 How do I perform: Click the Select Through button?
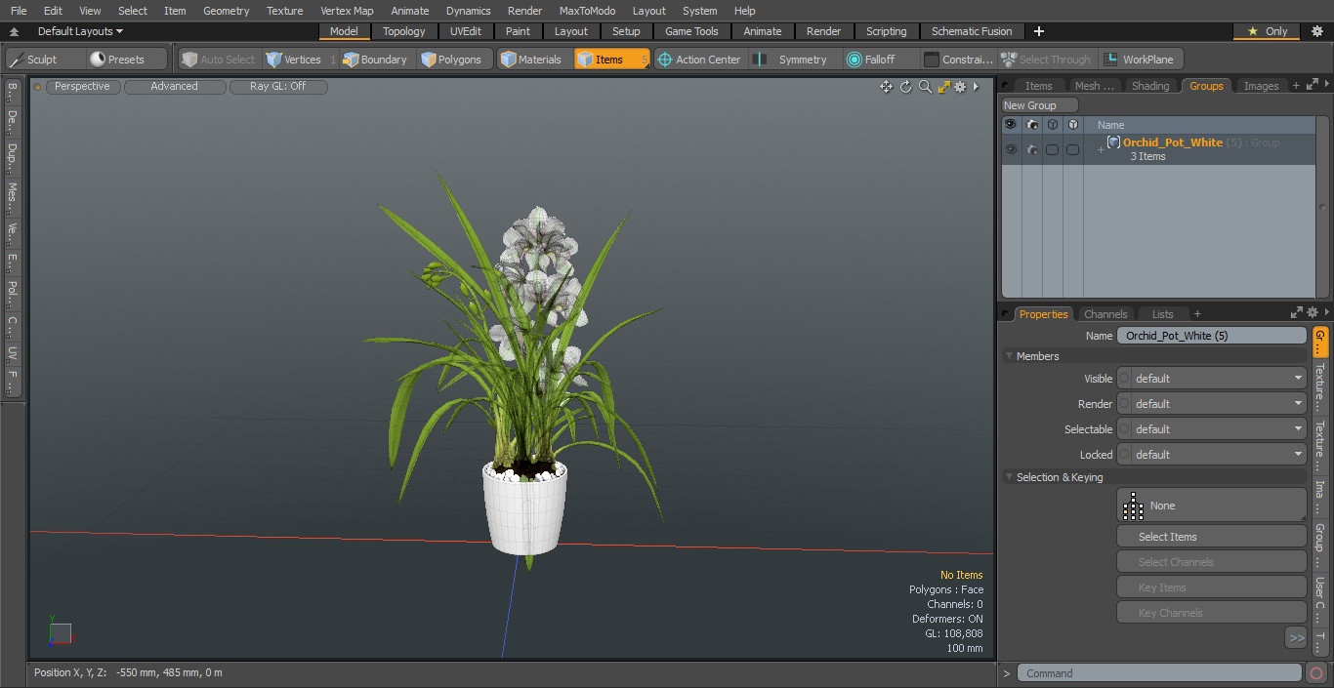point(1047,60)
